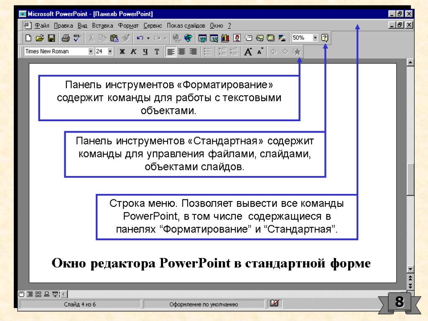Toggle right text alignment
This screenshot has height=321, width=428.
(193, 51)
